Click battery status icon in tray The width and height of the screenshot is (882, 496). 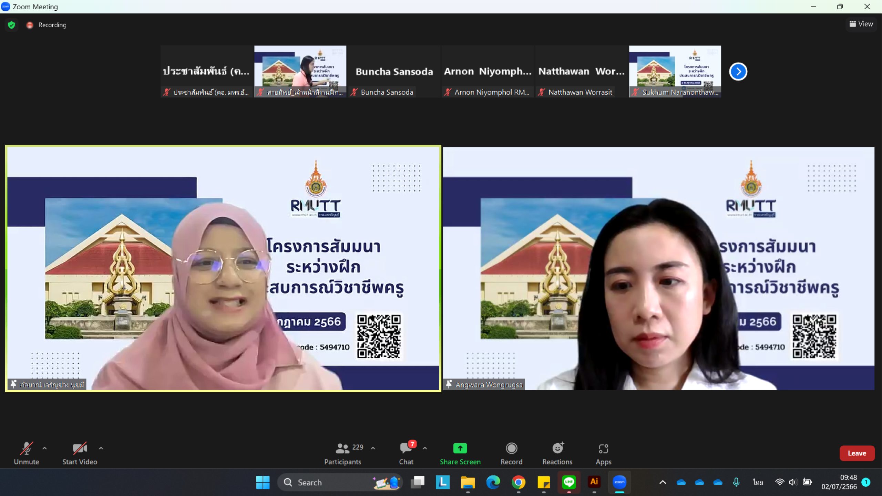click(807, 482)
